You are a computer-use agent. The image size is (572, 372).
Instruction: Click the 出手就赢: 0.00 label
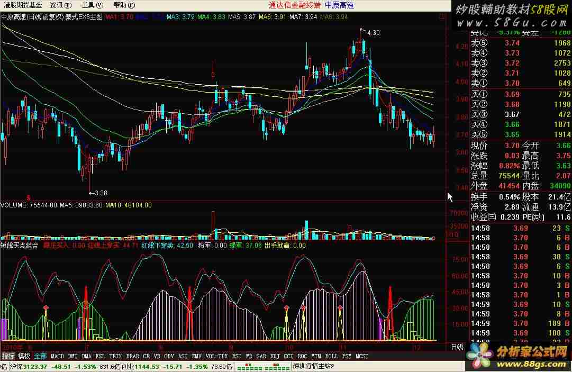coord(285,246)
